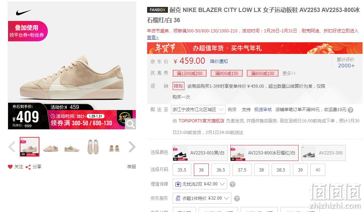Select size 35.5

[x=182, y=170]
